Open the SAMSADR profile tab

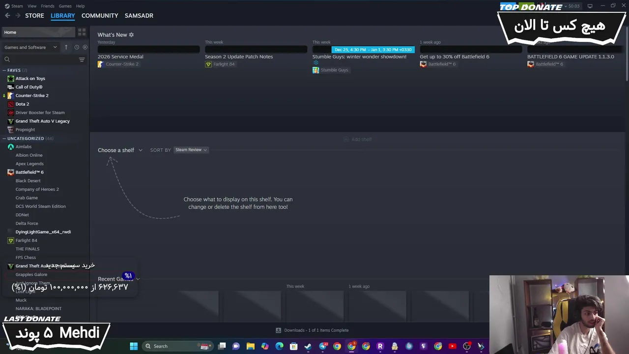tap(139, 16)
